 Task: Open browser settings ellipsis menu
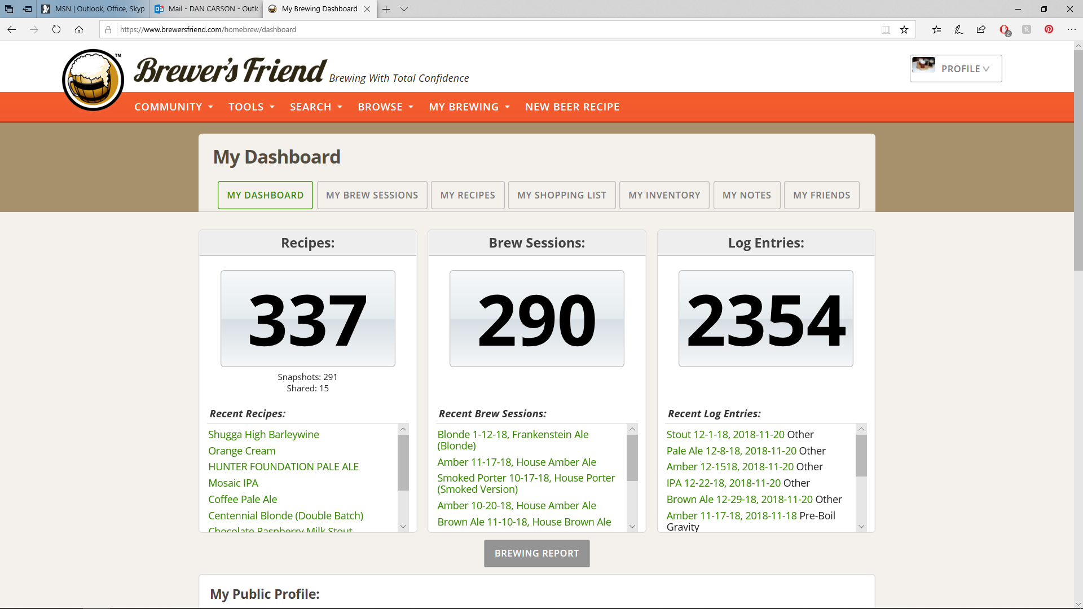1071,30
